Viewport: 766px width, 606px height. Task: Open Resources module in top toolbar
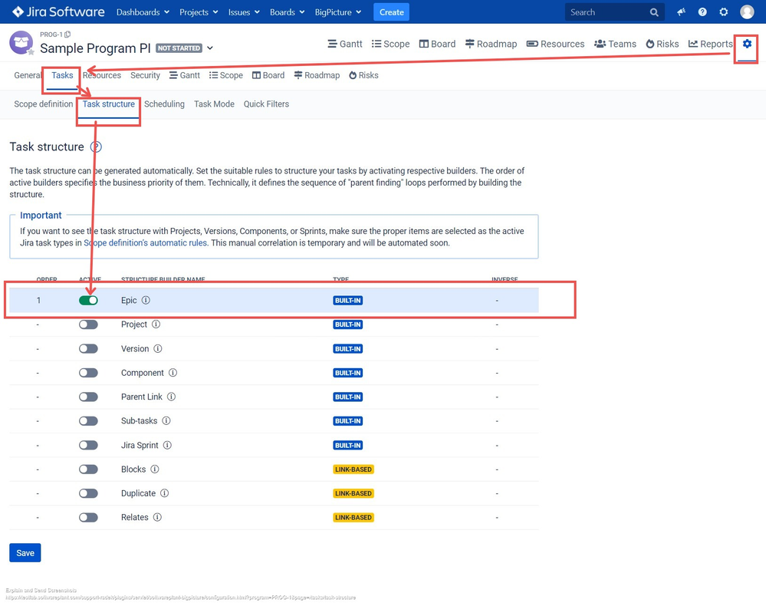[x=555, y=44]
